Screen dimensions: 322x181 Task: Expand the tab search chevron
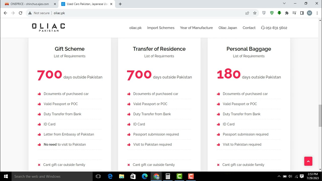(x=284, y=4)
